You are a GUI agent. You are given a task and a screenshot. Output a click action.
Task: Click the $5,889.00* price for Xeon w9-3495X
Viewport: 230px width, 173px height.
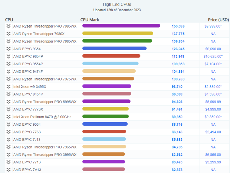213,87
